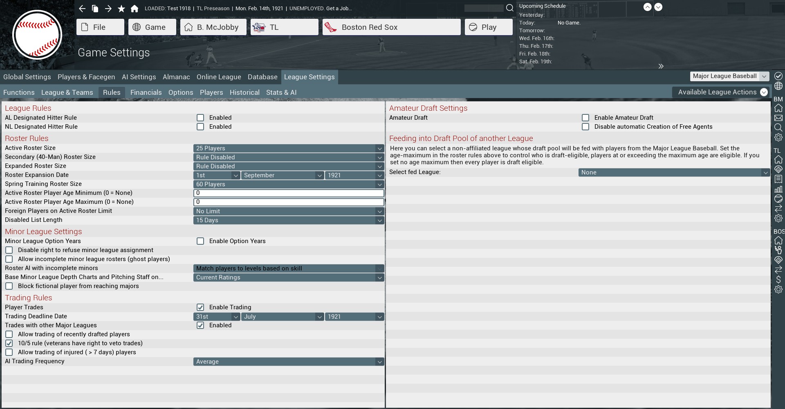The height and width of the screenshot is (409, 785).
Task: Open the Boston Red Sox menu button
Action: (x=391, y=27)
